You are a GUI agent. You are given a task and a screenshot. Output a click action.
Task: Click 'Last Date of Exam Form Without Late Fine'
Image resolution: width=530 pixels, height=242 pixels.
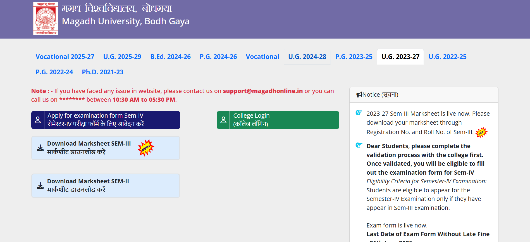(428, 234)
